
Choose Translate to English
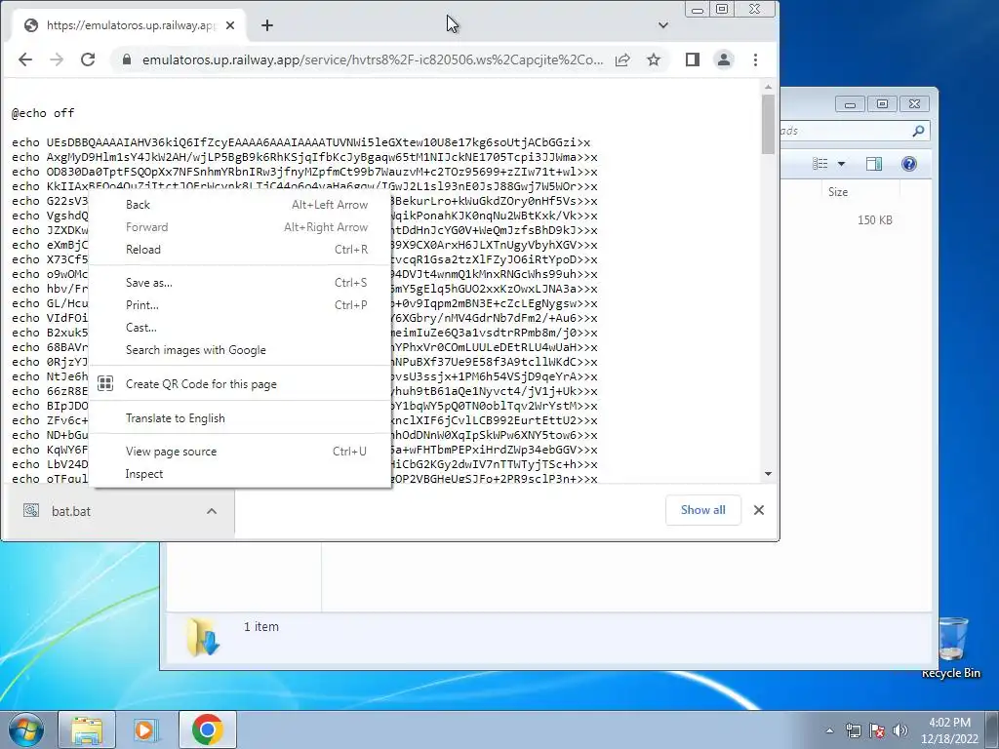point(241,418)
